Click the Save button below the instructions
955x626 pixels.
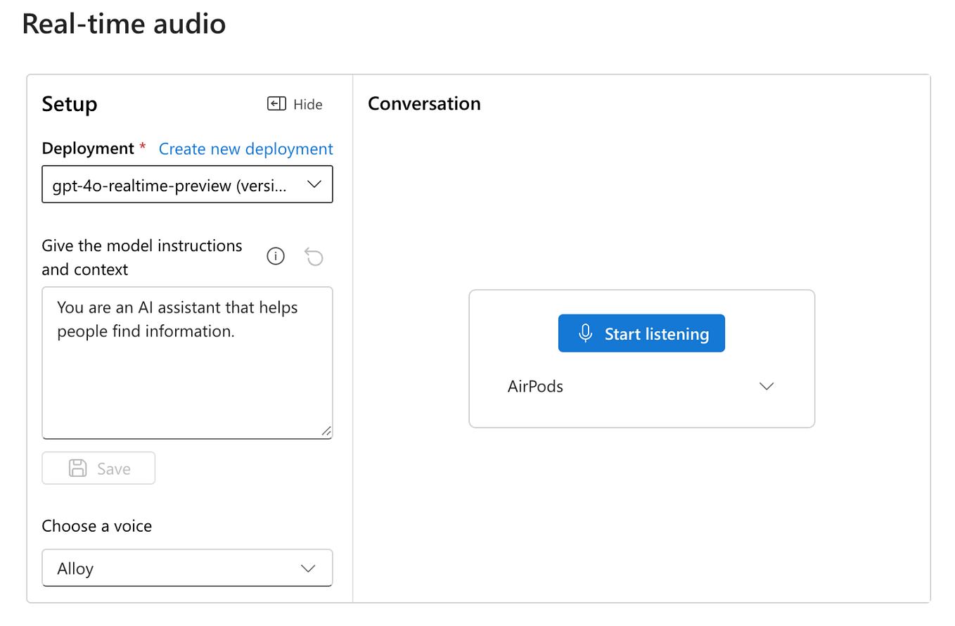coord(98,468)
